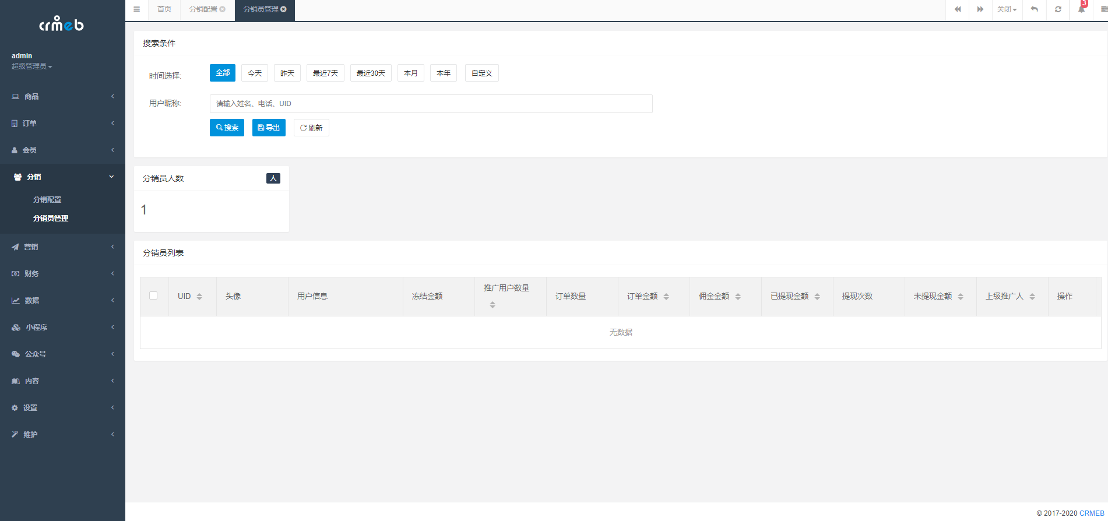Switch to the 首页 tab
The image size is (1108, 521).
click(x=164, y=9)
